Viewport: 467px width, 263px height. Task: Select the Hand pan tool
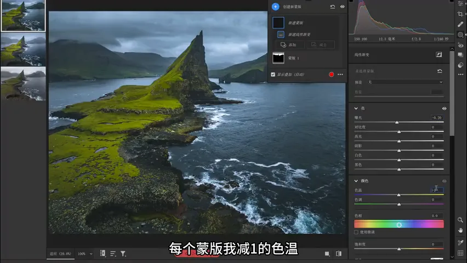tap(460, 230)
